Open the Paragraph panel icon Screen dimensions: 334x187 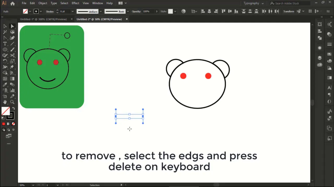point(329,95)
